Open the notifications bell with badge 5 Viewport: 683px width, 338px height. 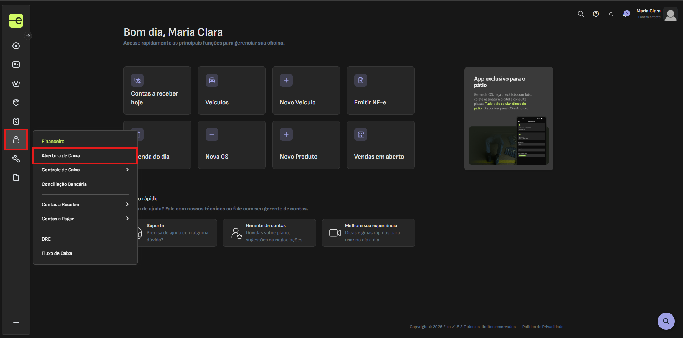coord(626,14)
